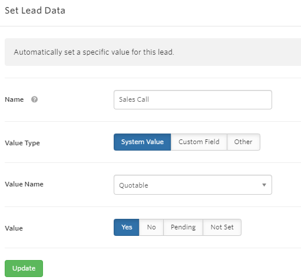Focus the Name input containing Sales Call
This screenshot has height=280, width=301.
[193, 99]
